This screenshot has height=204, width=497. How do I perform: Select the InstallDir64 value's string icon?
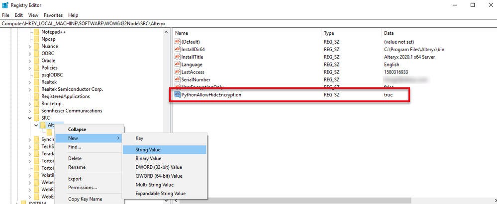[x=177, y=49]
